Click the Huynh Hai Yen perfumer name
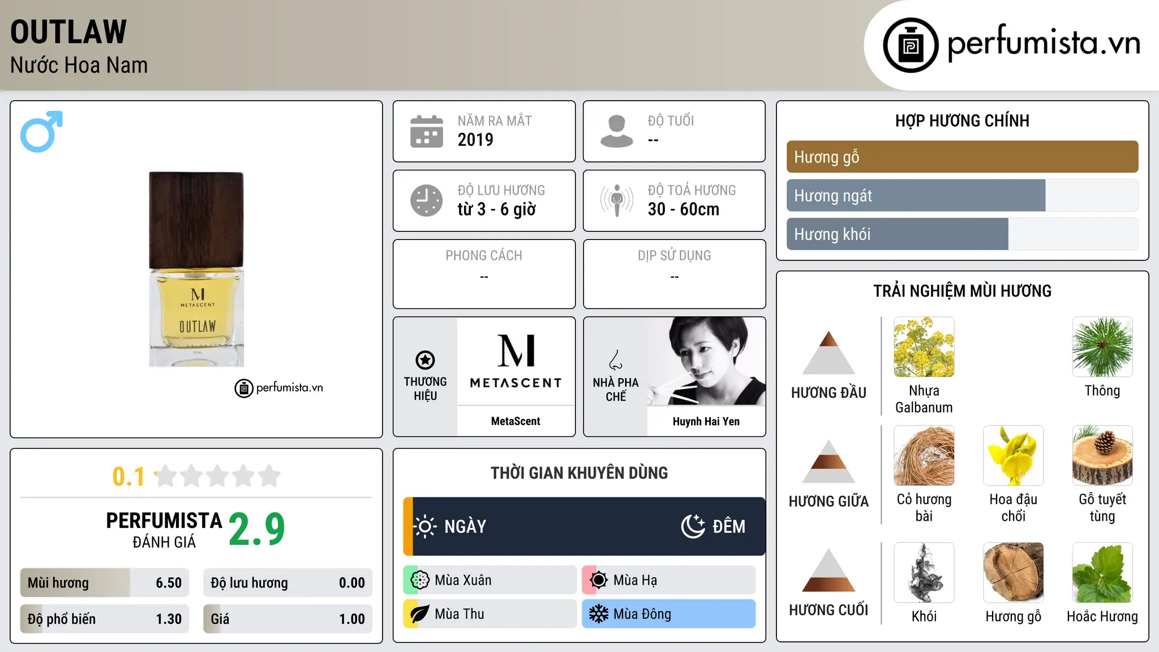This screenshot has width=1159, height=652. pyautogui.click(x=706, y=421)
